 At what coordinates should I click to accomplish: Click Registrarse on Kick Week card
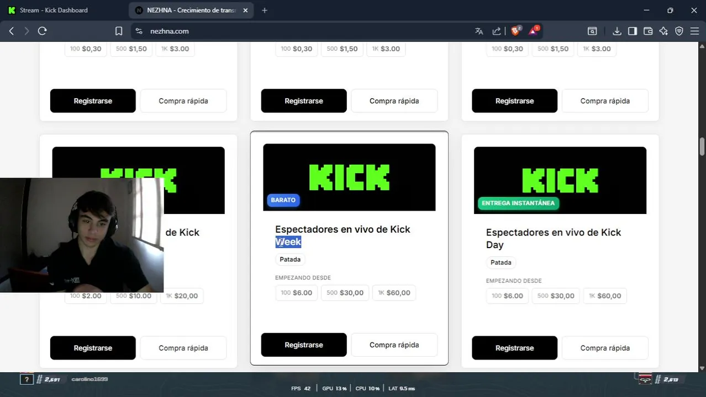click(304, 345)
